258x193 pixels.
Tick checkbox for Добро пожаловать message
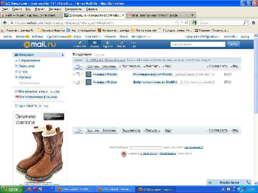[77, 82]
